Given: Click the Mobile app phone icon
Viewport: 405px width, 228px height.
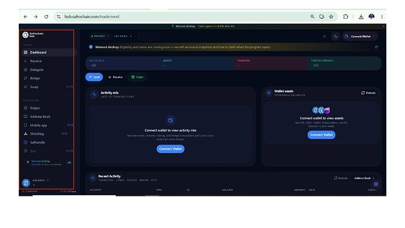Looking at the screenshot, I should 26,125.
